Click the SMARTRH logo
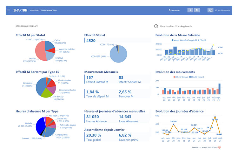The width and height of the screenshot is (238, 162). (x=20, y=10)
